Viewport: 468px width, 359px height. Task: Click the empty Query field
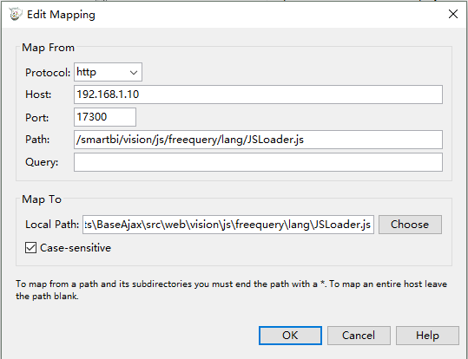(x=258, y=162)
